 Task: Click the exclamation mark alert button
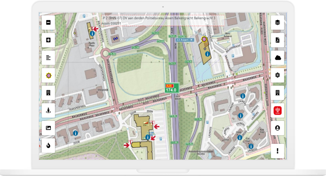click(x=277, y=151)
